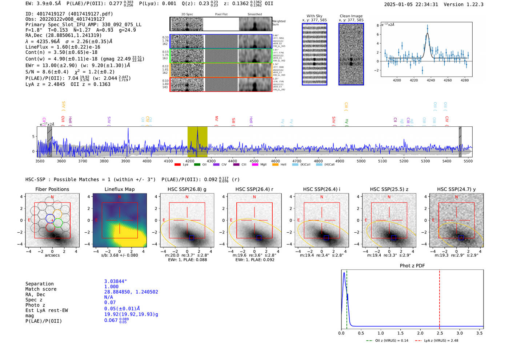Click the S/N = 8.6(±0.4) value
Screen dimensions: 509x346
[x=47, y=72]
